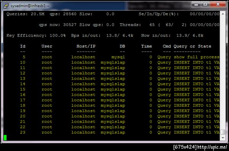
Task: Click INSERT INTO t1 in row Id 20
Action: [192, 116]
